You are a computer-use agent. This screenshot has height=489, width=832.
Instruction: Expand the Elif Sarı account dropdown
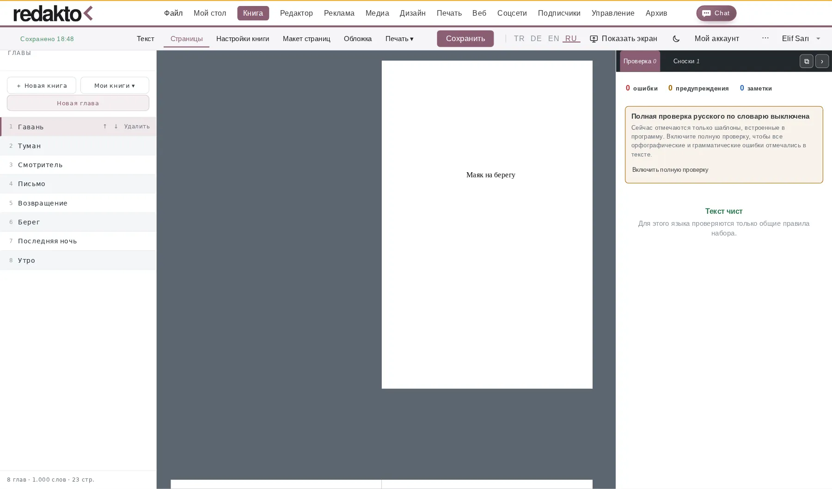(801, 39)
